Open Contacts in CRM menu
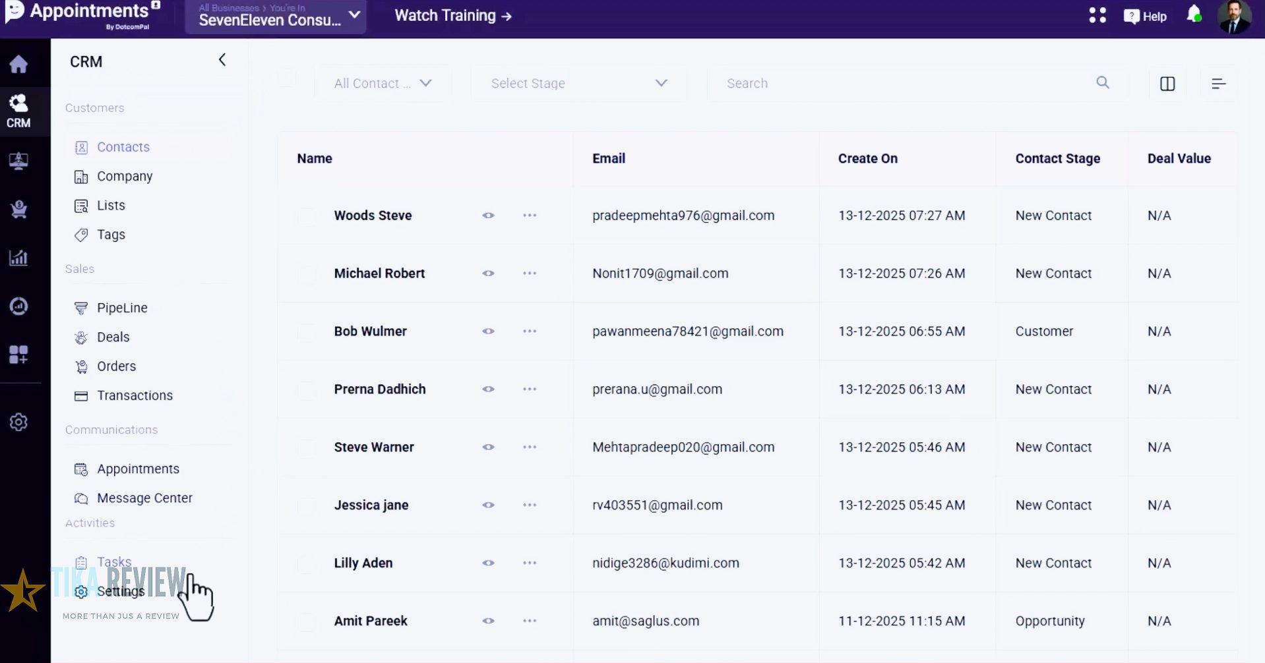Viewport: 1265px width, 663px height. pos(123,147)
